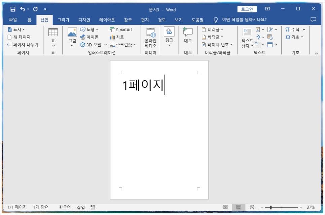Open Customize Quick Access Toolbar dropdown
The image size is (325, 215).
tap(45, 9)
